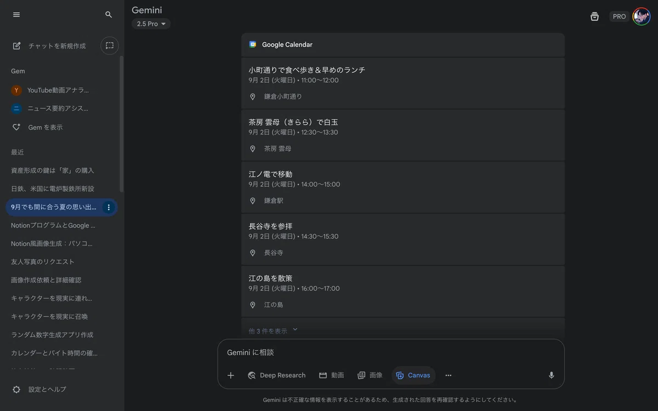Open temporary chat dashed-square icon
This screenshot has height=411, width=658.
coord(110,45)
